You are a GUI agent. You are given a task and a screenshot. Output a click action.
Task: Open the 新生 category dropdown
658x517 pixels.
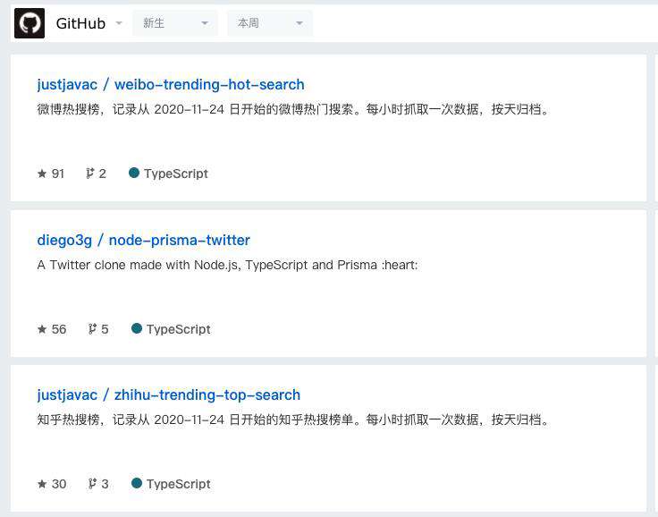(x=175, y=23)
